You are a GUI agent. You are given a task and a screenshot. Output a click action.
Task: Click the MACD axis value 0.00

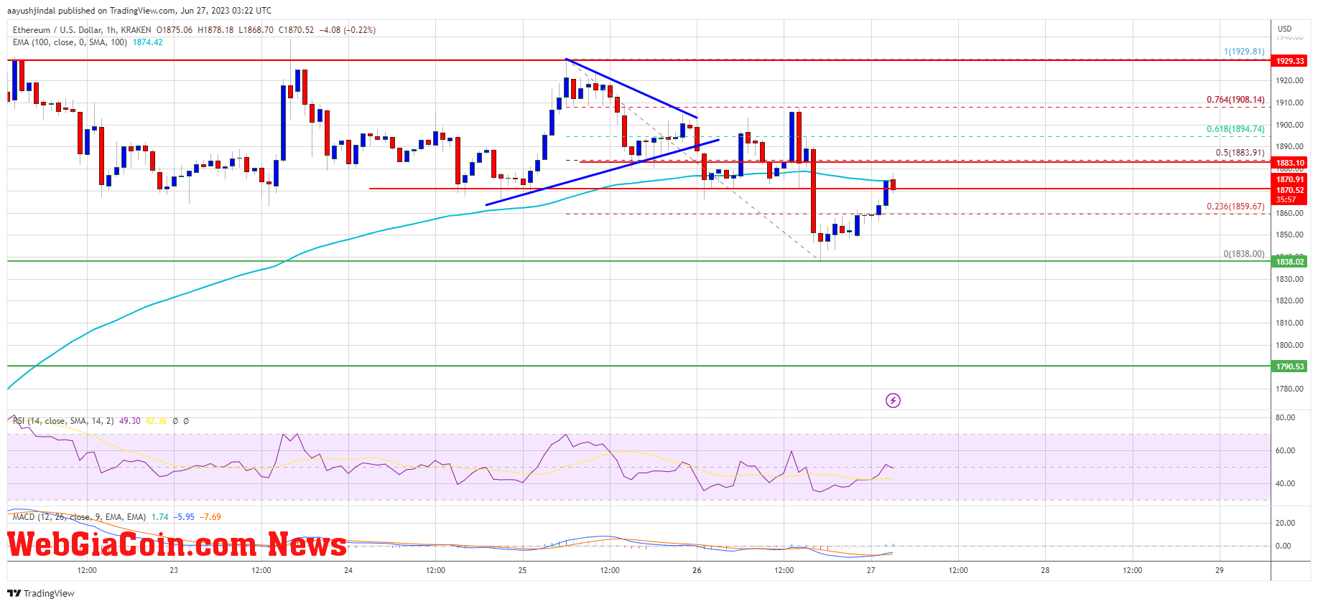tap(1283, 546)
